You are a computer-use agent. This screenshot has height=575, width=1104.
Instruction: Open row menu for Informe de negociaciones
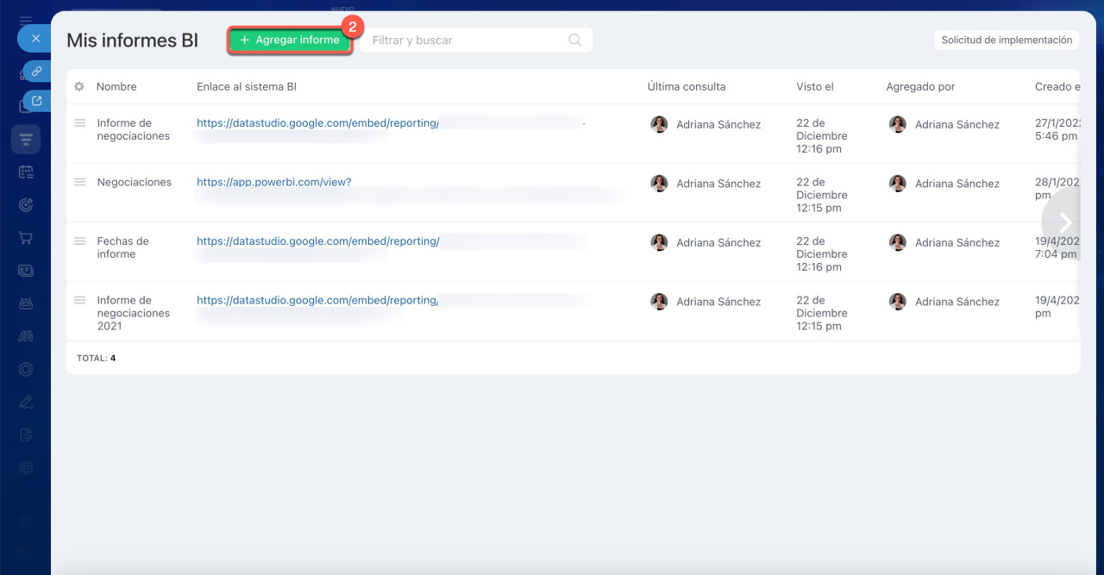[x=79, y=123]
